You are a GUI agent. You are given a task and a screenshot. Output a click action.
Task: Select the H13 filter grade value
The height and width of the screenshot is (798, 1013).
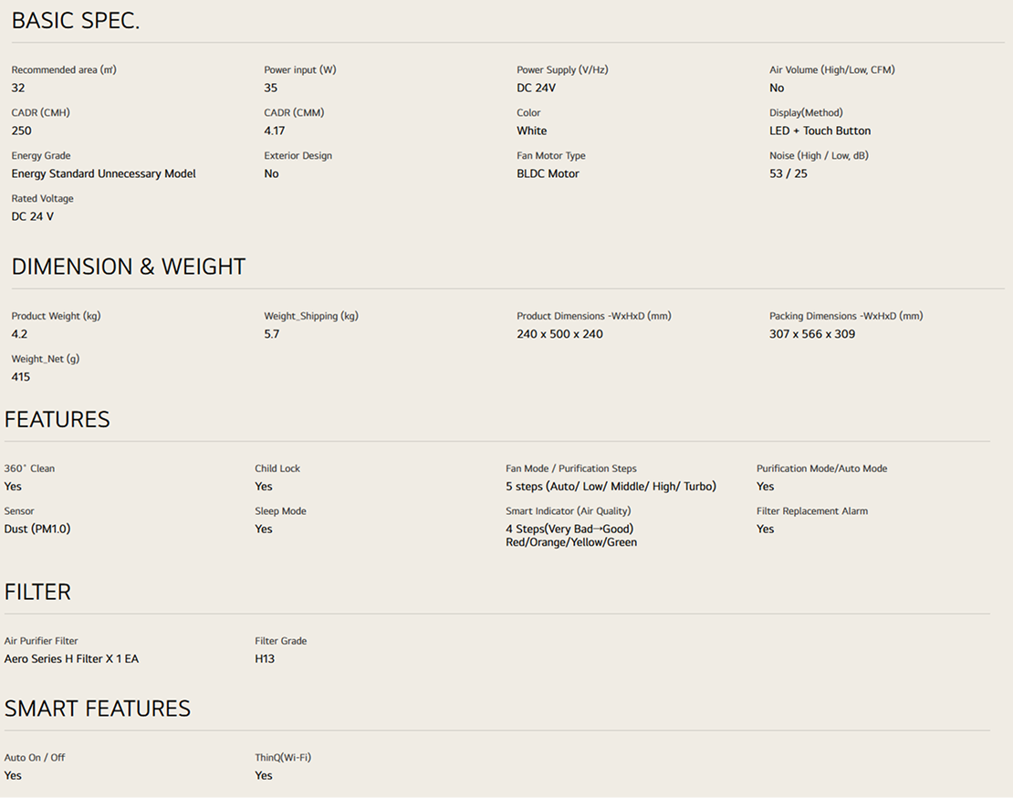pyautogui.click(x=265, y=659)
